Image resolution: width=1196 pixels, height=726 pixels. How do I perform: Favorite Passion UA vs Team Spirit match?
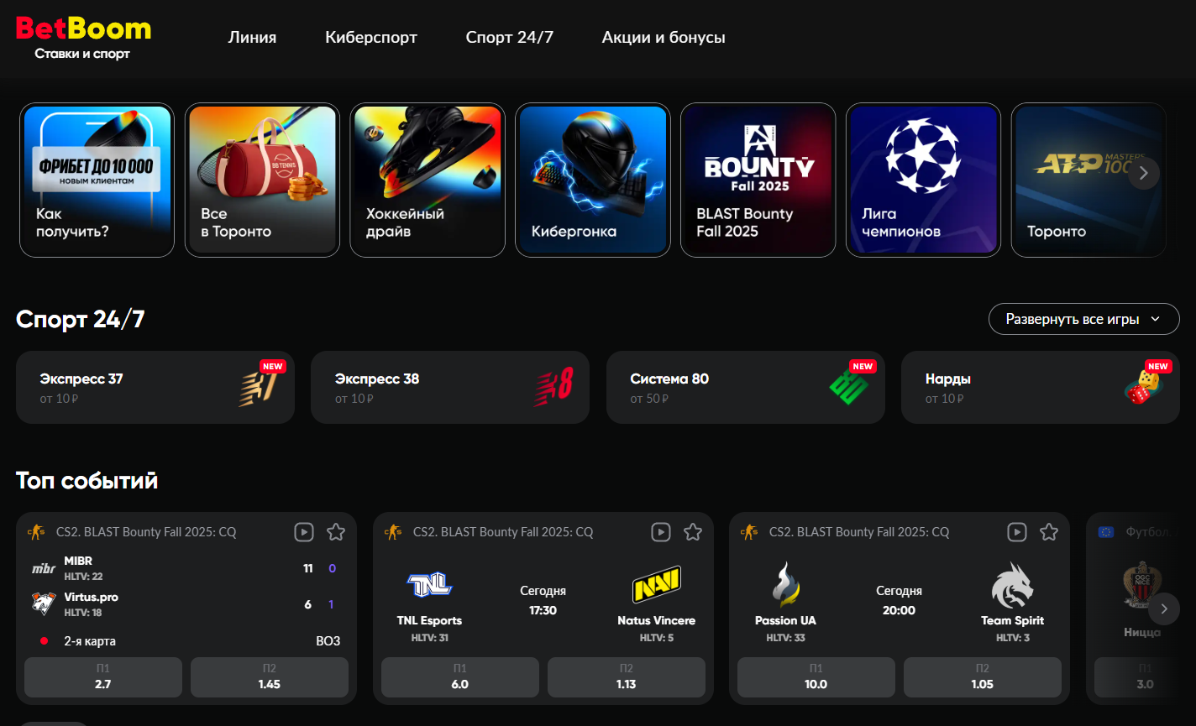point(1049,532)
